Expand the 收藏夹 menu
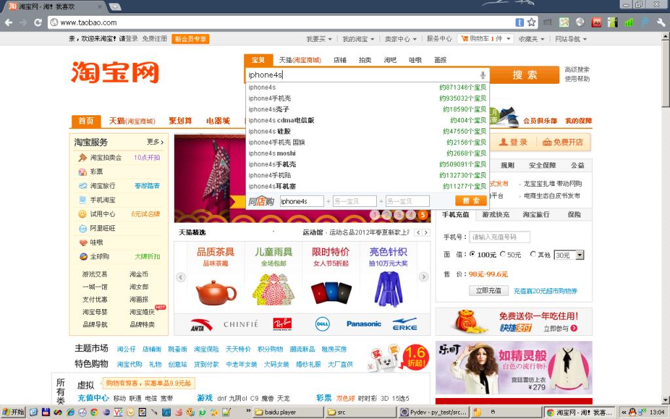Screen dimensions: 670x419 (531, 39)
